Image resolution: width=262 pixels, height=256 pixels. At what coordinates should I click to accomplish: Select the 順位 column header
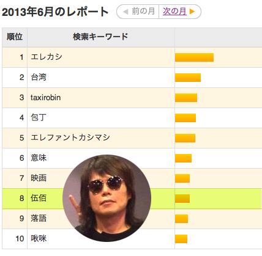tap(15, 37)
